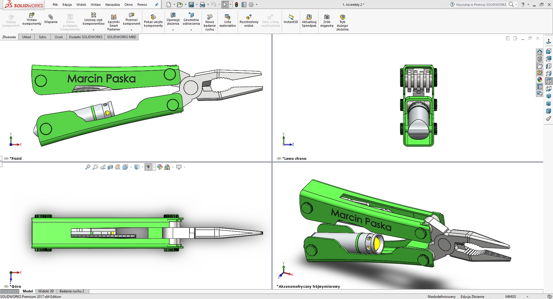
Task: Expand the Options gear dropdown arrow
Action: [x=257, y=5]
